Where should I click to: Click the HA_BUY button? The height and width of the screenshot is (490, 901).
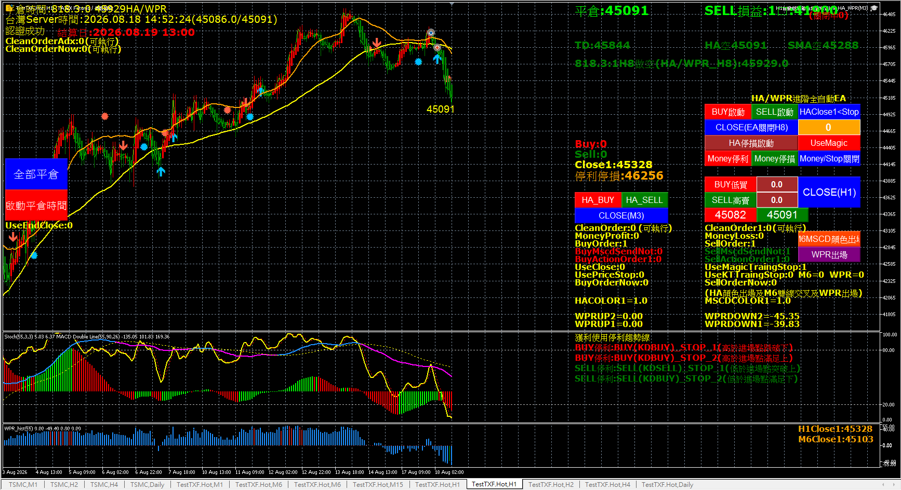598,200
